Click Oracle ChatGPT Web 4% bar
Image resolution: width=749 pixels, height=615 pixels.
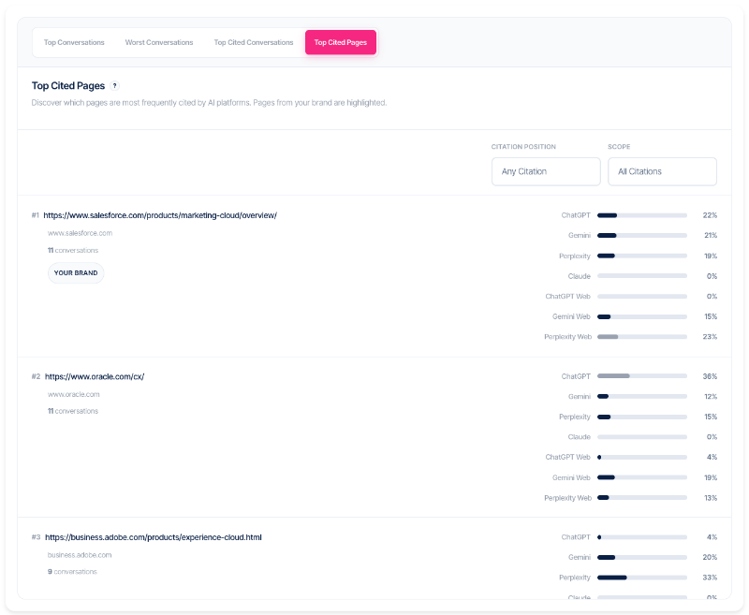click(x=642, y=457)
